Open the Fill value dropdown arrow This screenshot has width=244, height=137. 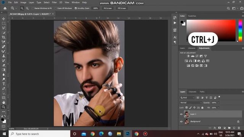[218, 108]
